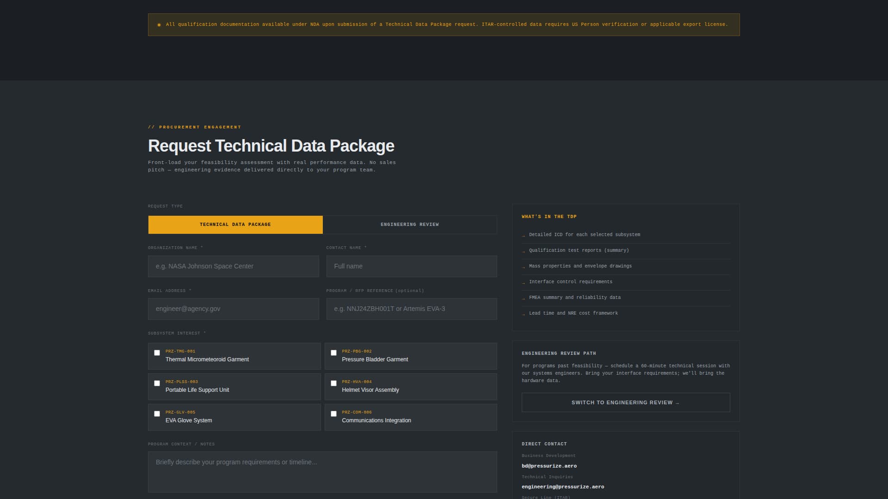Click Switch to Engineering Review button
This screenshot has height=499, width=888.
point(625,402)
